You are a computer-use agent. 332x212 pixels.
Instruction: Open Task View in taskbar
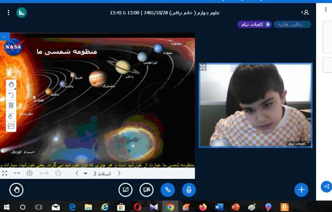tap(39, 207)
